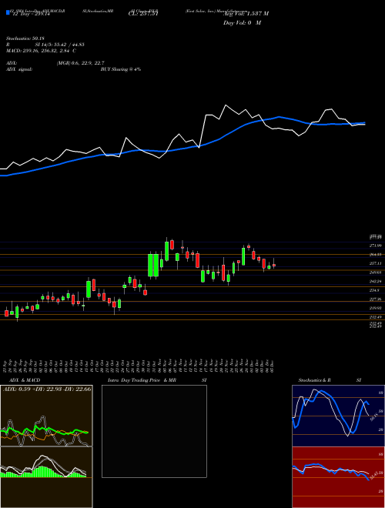Click the 'BUY Slowing @ 4%' signal text
The image size is (385, 508).
pyautogui.click(x=121, y=69)
